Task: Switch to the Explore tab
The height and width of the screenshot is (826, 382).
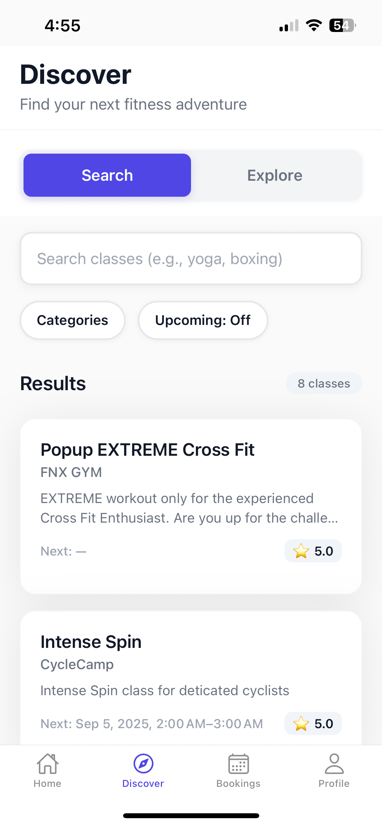Action: (x=275, y=175)
